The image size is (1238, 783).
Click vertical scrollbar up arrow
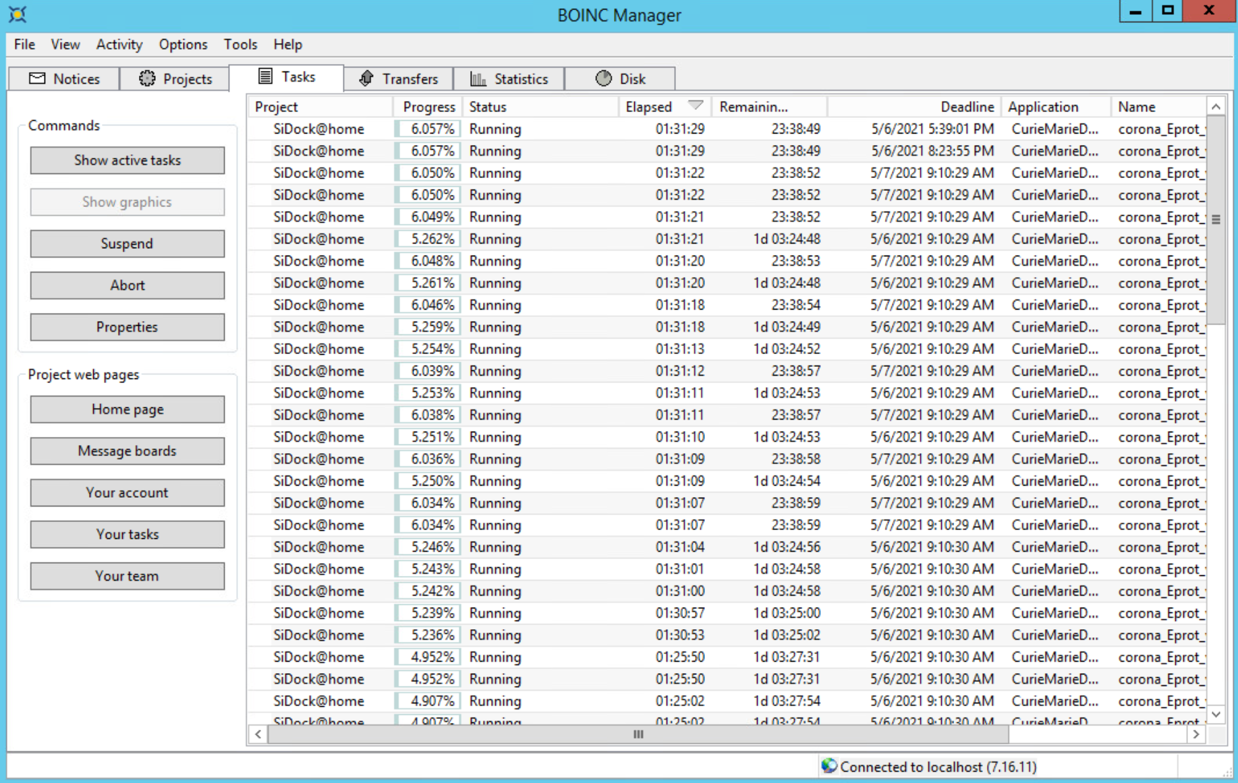click(1216, 107)
